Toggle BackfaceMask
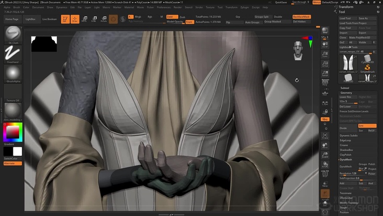Image resolution: width=383 pixels, height=216 pixels. click(x=302, y=17)
